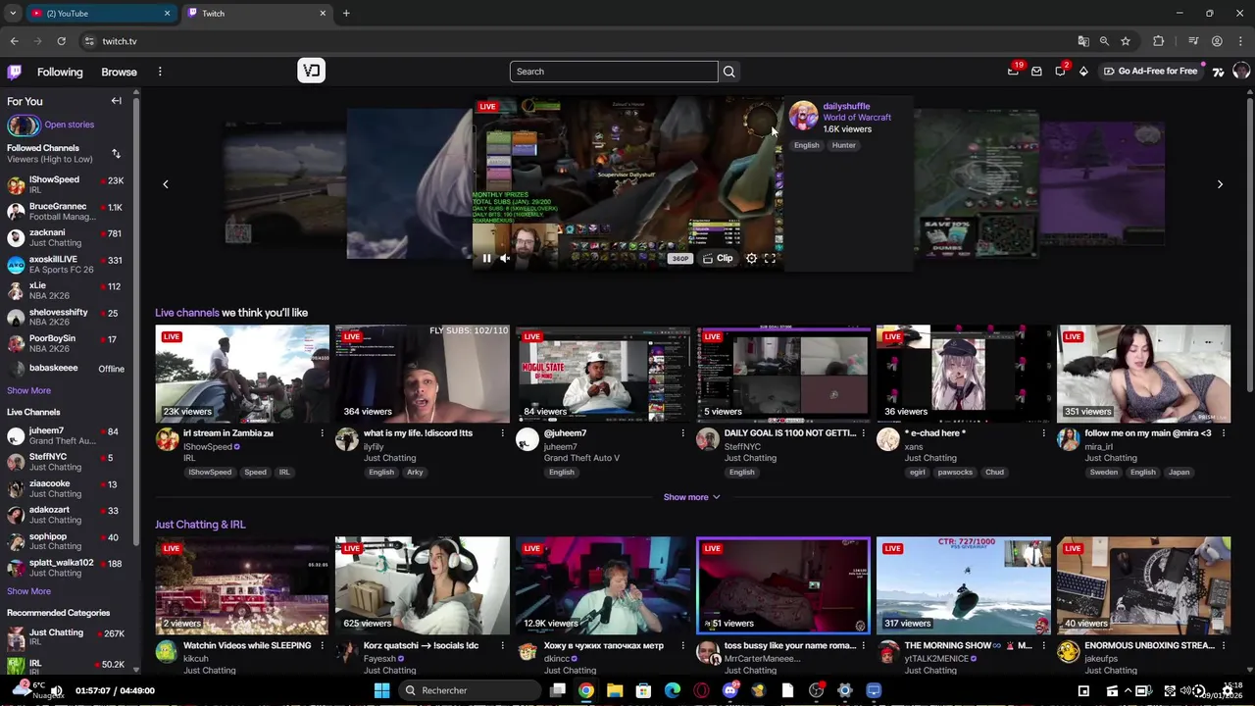Open the Just Chatting & IRL category link

[200, 525]
